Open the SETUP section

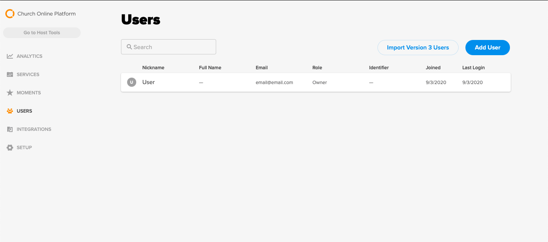[24, 148]
